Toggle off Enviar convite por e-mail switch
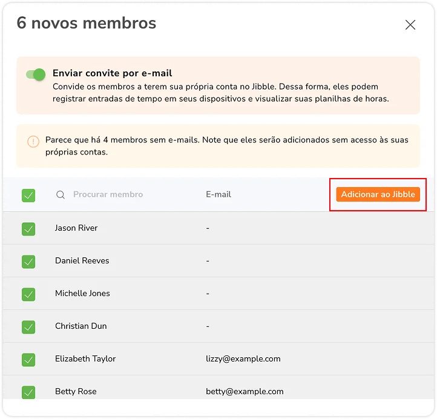This screenshot has height=419, width=437. click(36, 74)
